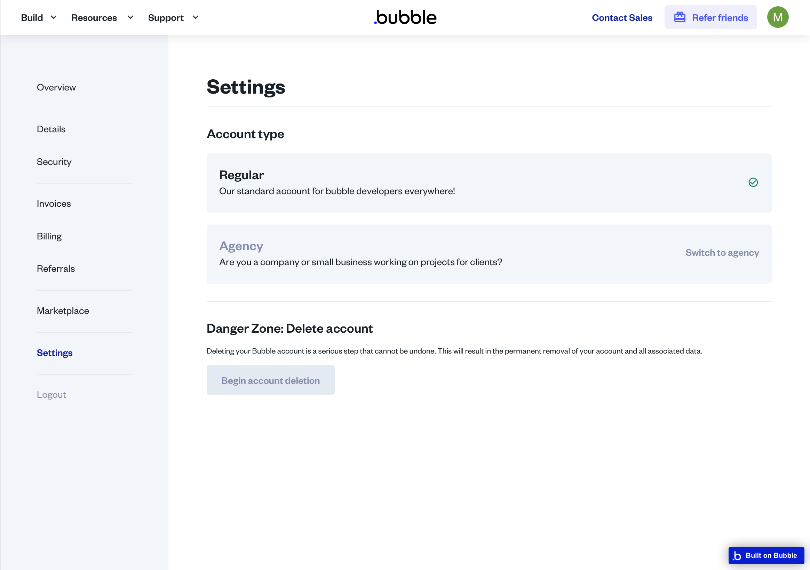Screen dimensions: 810x570
Task: Click the gift icon beside Refer friends
Action: tap(680, 17)
